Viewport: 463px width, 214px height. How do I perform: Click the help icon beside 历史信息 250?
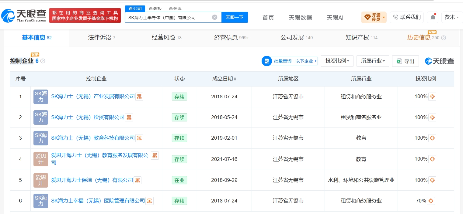[x=444, y=38]
